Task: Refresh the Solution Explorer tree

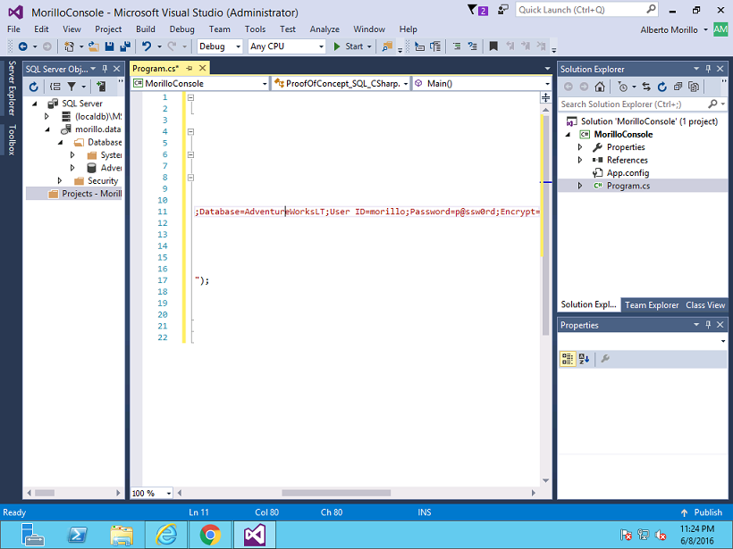Action: [x=662, y=87]
